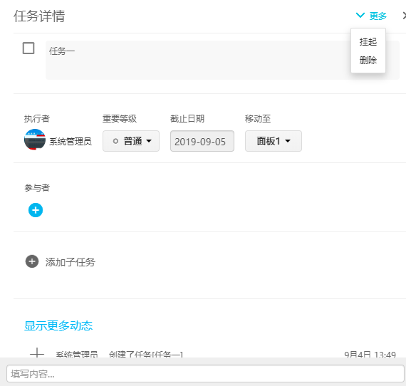Click the deadline date field 2019-09-05
This screenshot has height=386, width=406.
[x=202, y=141]
